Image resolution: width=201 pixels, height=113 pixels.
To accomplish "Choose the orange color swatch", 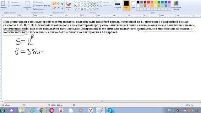I will (x=152, y=2).
